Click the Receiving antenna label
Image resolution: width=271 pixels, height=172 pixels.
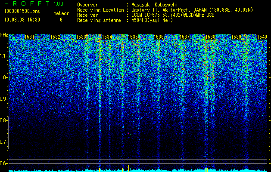[x=99, y=20]
